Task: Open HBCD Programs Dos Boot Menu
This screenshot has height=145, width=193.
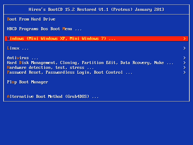Action: coord(44,29)
